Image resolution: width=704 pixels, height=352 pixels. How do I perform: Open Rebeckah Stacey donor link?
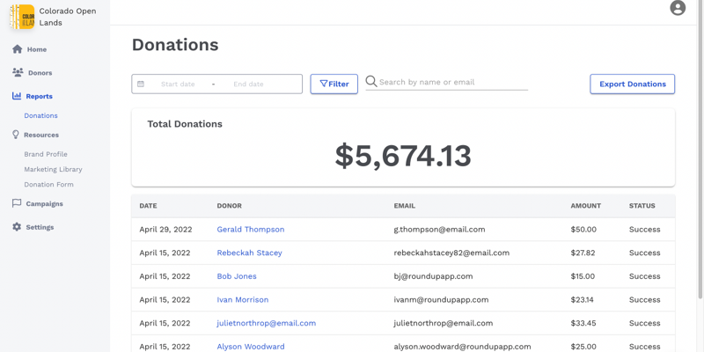tap(249, 253)
